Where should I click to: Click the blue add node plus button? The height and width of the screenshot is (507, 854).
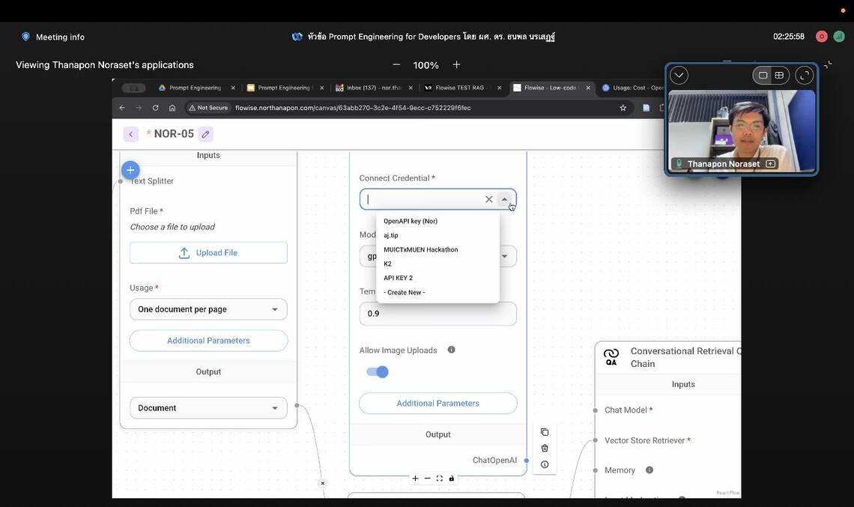click(x=130, y=170)
